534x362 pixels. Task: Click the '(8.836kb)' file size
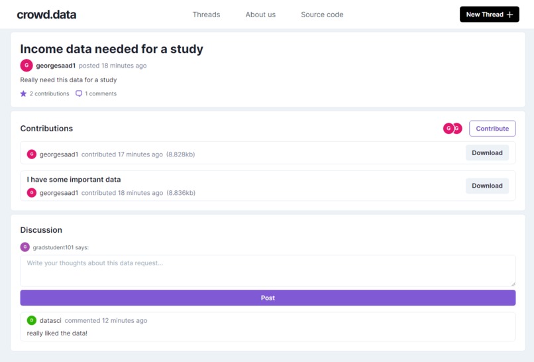coord(181,193)
